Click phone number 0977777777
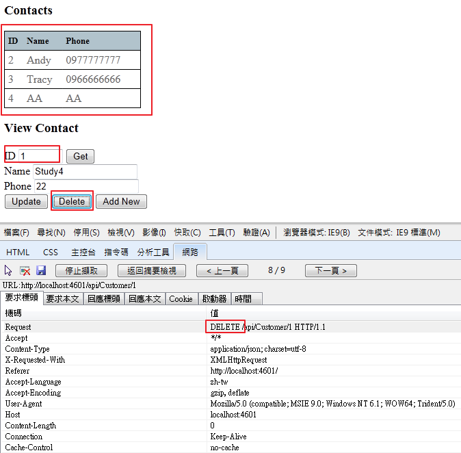The image size is (461, 453). click(93, 60)
